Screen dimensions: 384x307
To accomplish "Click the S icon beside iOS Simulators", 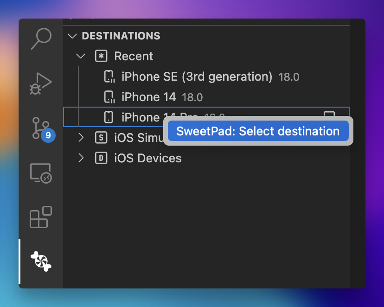I will 101,137.
